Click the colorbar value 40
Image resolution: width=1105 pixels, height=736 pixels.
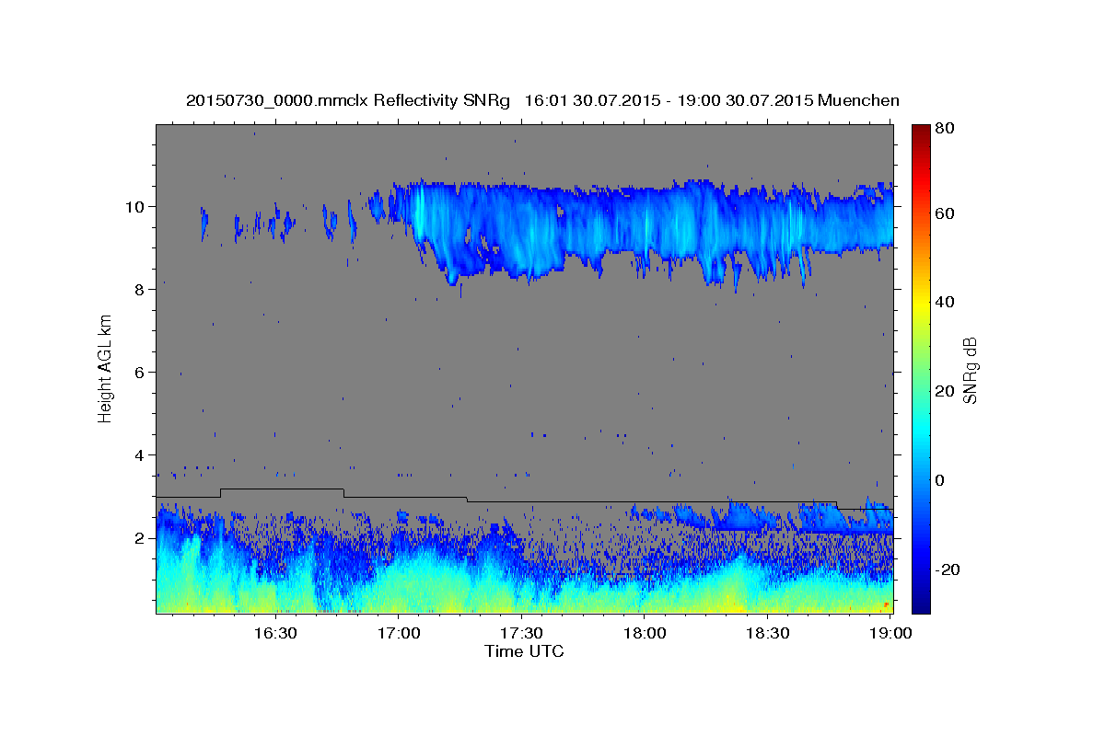(x=944, y=302)
